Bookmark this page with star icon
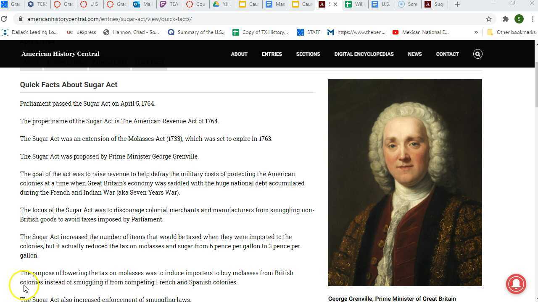Viewport: 538px width, 302px height. pyautogui.click(x=488, y=19)
